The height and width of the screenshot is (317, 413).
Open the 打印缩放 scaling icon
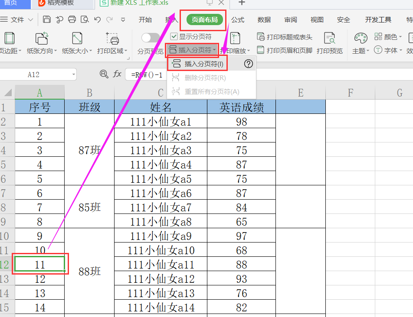(x=235, y=39)
